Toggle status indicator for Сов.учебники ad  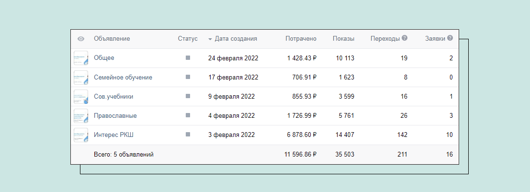tap(188, 96)
